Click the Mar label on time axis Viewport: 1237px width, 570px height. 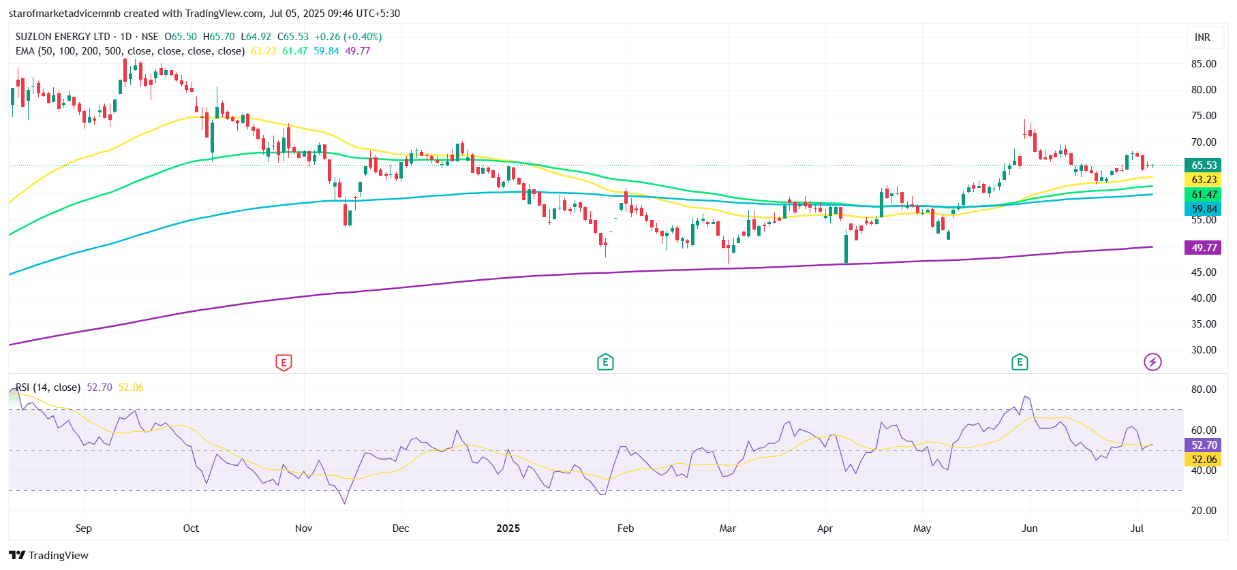click(728, 528)
